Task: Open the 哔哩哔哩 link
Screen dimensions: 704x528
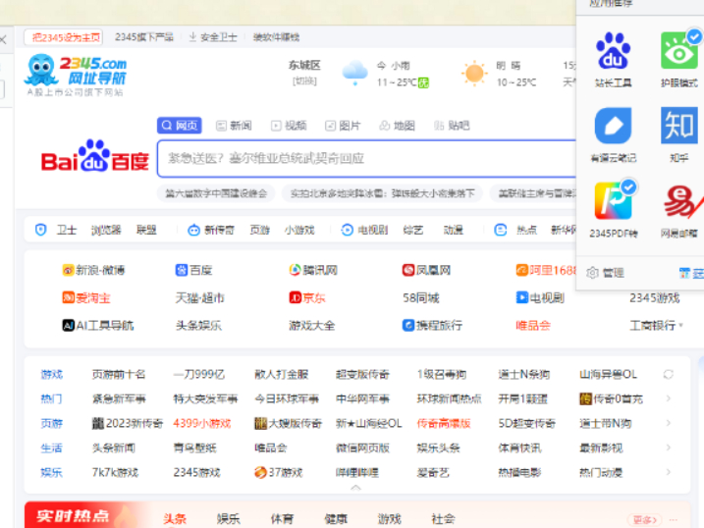Action: [357, 472]
